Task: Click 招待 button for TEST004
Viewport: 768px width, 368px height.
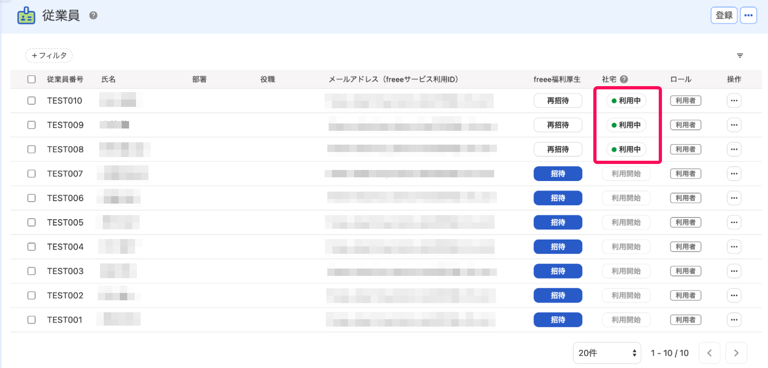Action: (x=558, y=247)
